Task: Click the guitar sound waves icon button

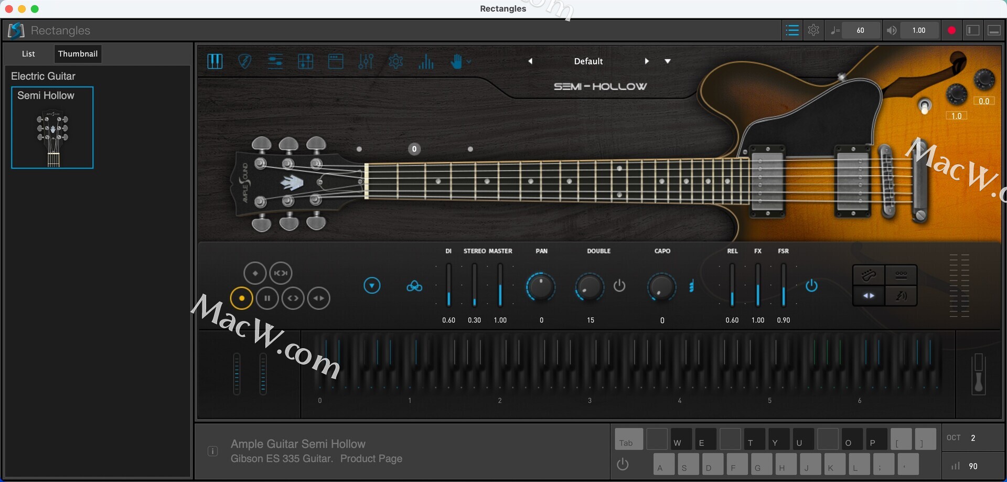Action: click(x=901, y=296)
